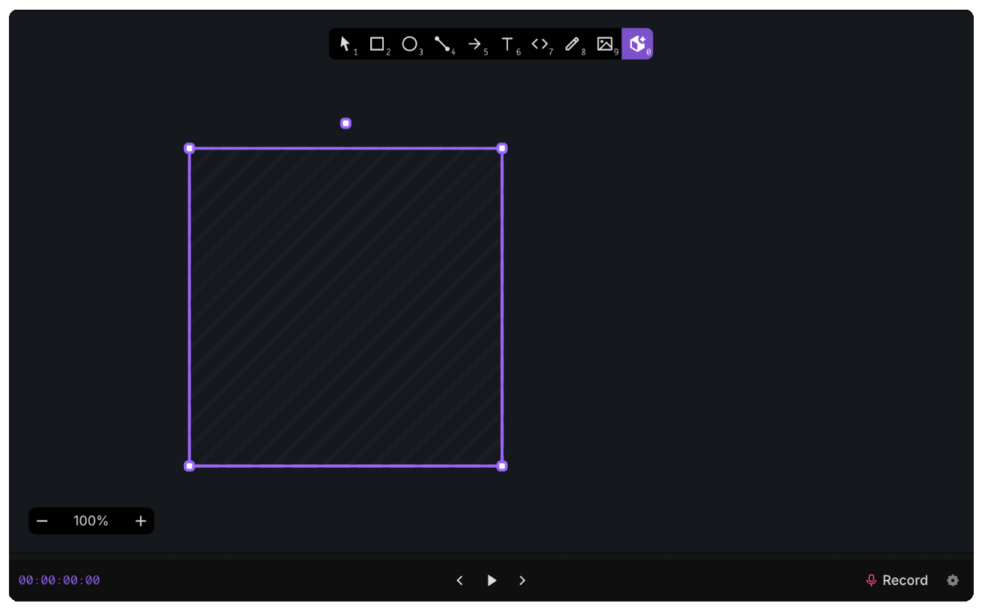The width and height of the screenshot is (982, 609).
Task: Open the Code embed tool
Action: tap(540, 44)
